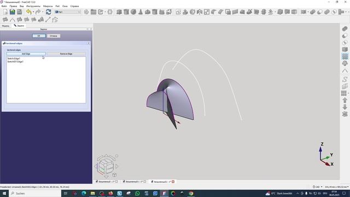Click the Save document icon

click(20, 12)
